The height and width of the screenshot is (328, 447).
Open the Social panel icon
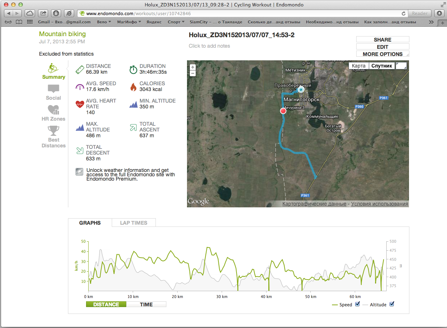pyautogui.click(x=53, y=89)
